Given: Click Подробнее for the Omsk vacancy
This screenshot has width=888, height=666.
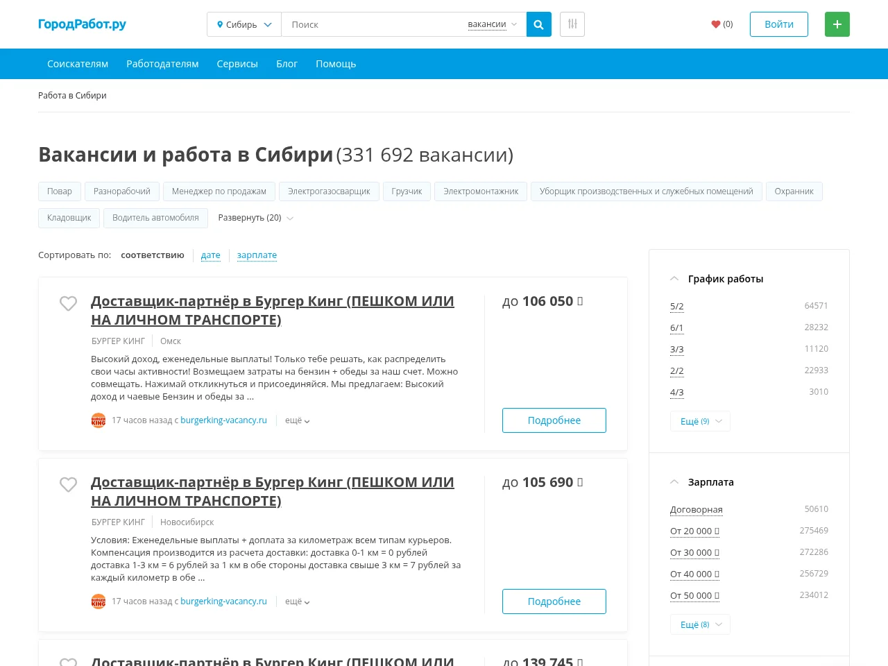Looking at the screenshot, I should tap(554, 420).
